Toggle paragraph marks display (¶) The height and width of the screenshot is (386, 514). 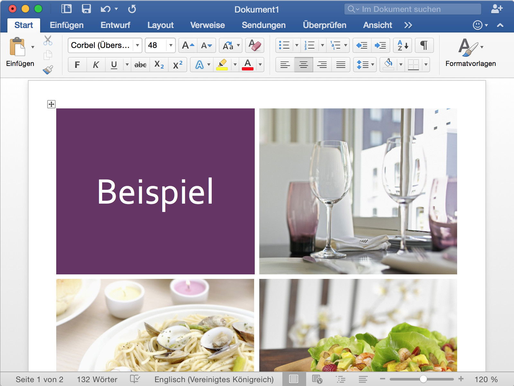(x=424, y=45)
